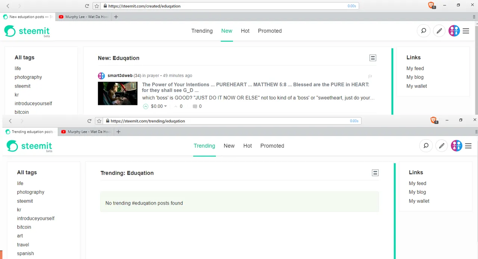Open a new tab in the top window
Image resolution: width=478 pixels, height=259 pixels.
[x=116, y=17]
